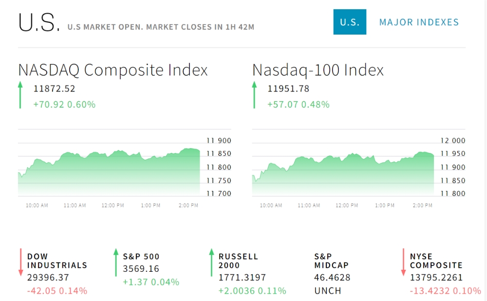The height and width of the screenshot is (301, 487).
Task: Click S&P 500 green up arrow
Action: pos(116,262)
